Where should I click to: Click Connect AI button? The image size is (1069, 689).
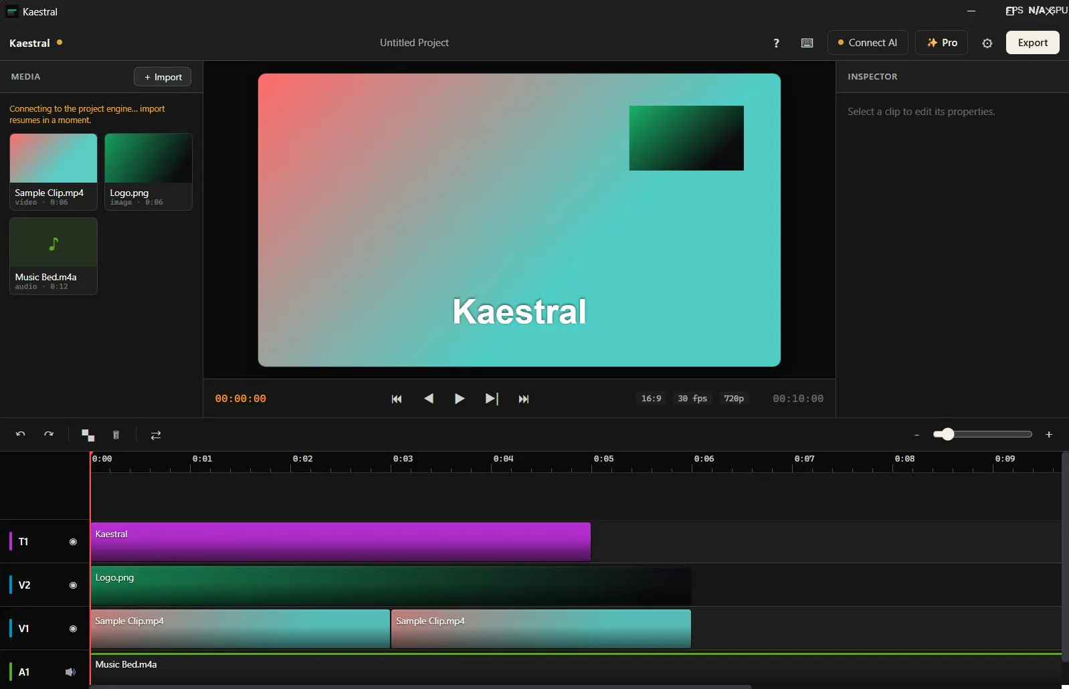(868, 43)
